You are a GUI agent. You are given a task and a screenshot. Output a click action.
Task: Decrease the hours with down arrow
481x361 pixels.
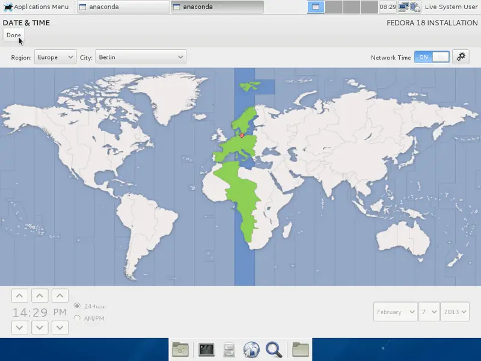(20, 327)
